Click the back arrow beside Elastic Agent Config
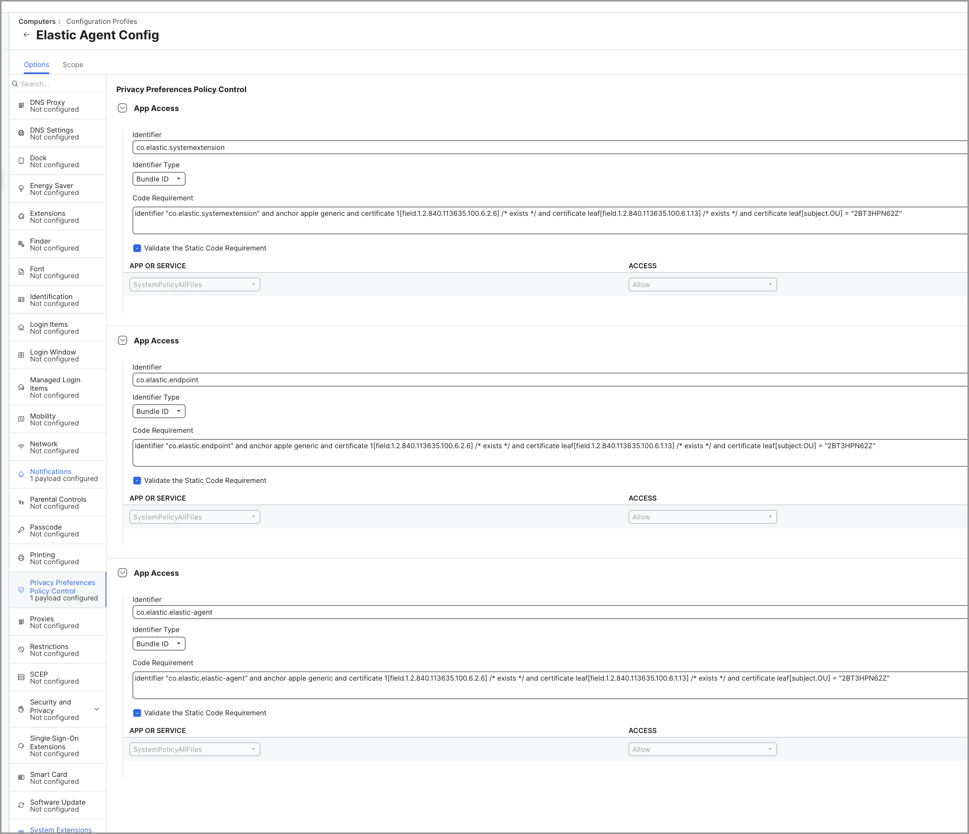This screenshot has height=834, width=969. click(27, 35)
